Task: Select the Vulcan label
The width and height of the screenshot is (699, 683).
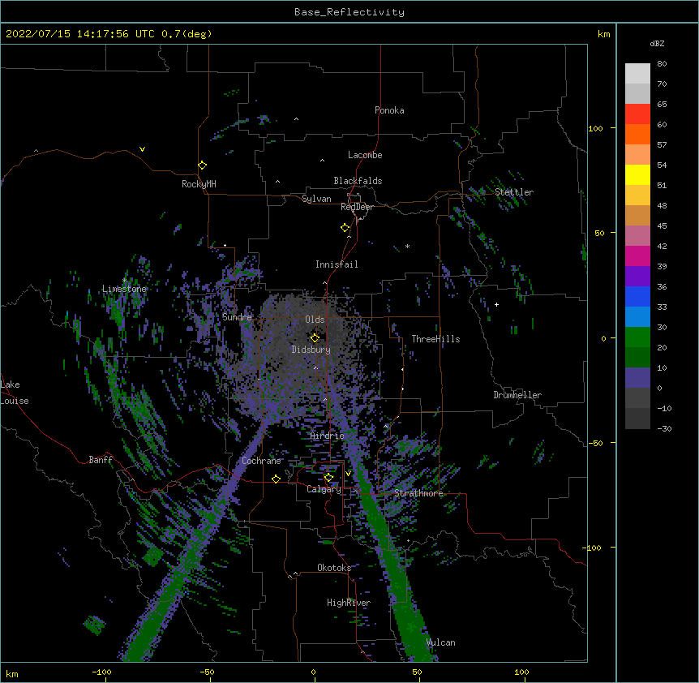Action: [x=440, y=642]
